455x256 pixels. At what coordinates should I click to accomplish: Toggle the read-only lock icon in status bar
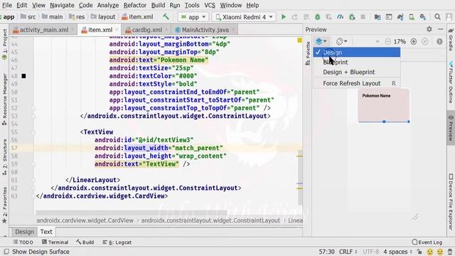click(x=419, y=251)
